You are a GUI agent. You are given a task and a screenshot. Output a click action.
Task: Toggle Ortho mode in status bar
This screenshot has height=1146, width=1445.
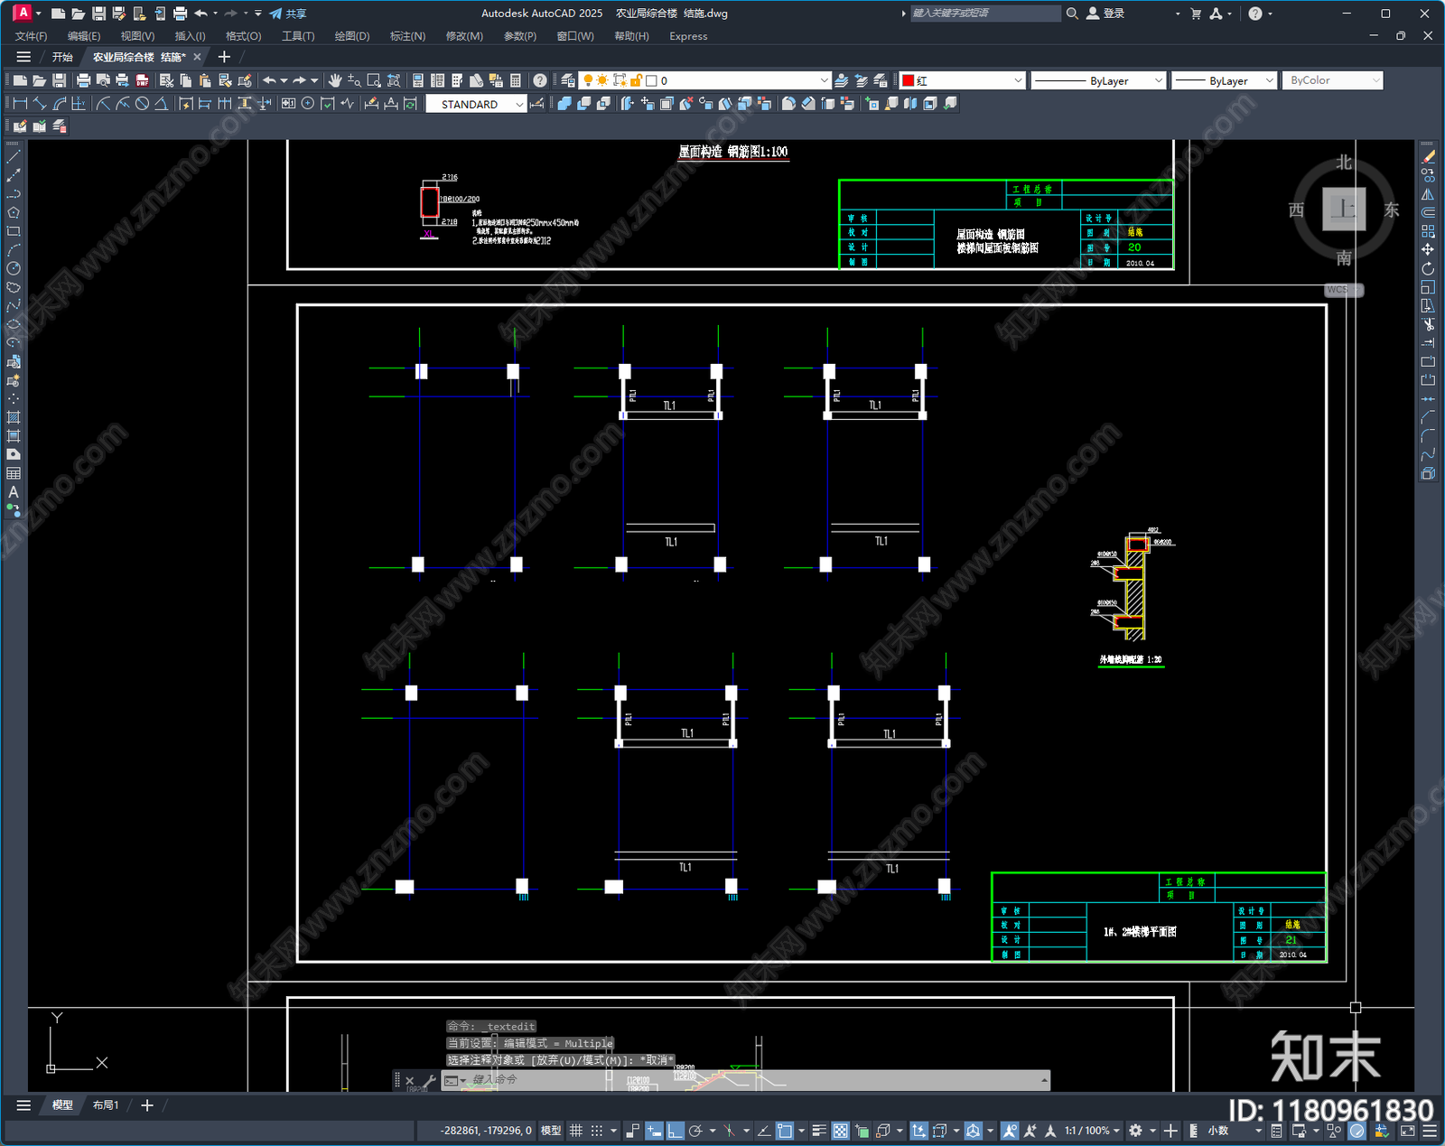tap(675, 1131)
